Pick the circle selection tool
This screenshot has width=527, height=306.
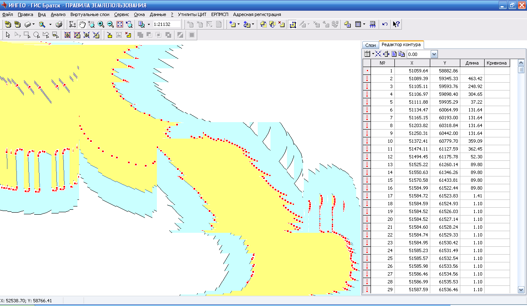pyautogui.click(x=36, y=35)
